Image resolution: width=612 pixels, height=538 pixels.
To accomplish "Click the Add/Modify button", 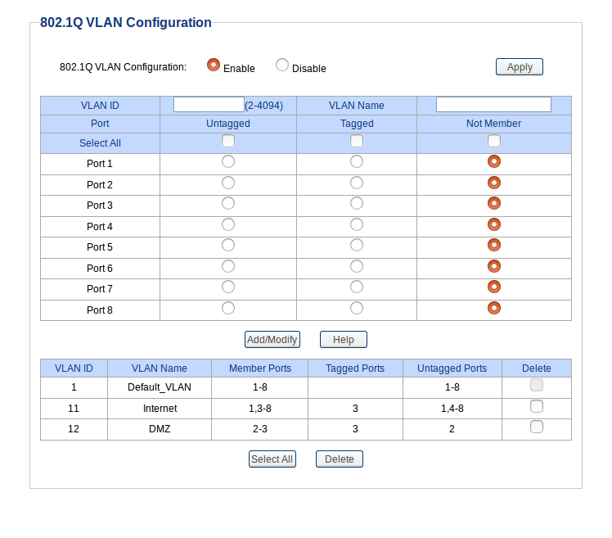I will [x=272, y=340].
